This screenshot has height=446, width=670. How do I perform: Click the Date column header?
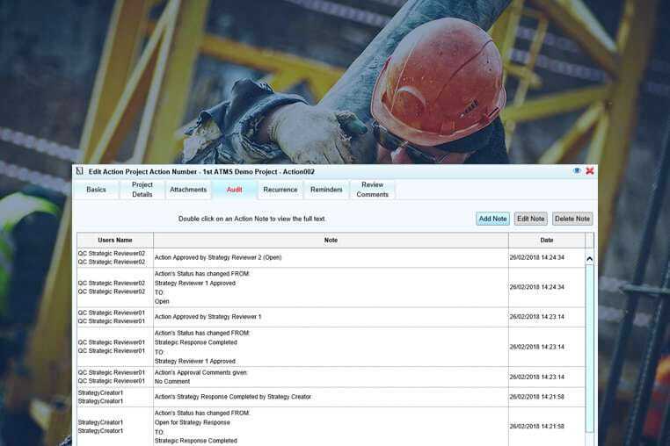pyautogui.click(x=547, y=240)
